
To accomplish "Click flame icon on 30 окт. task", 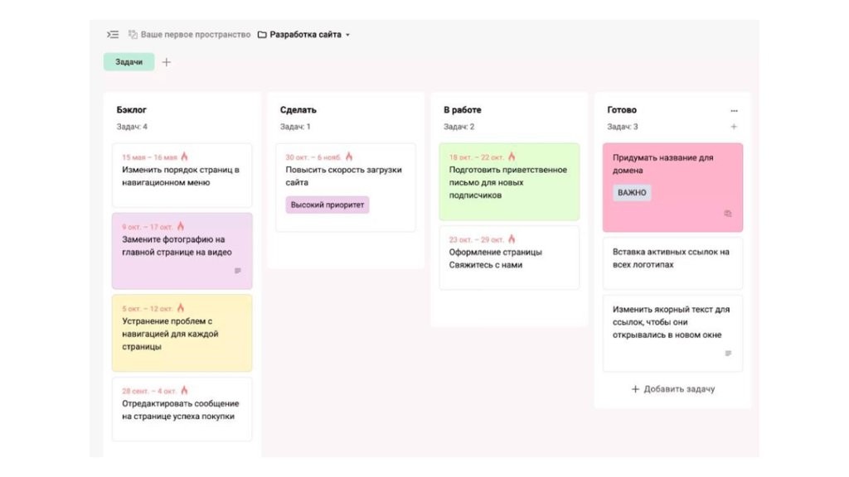I will tap(349, 157).
